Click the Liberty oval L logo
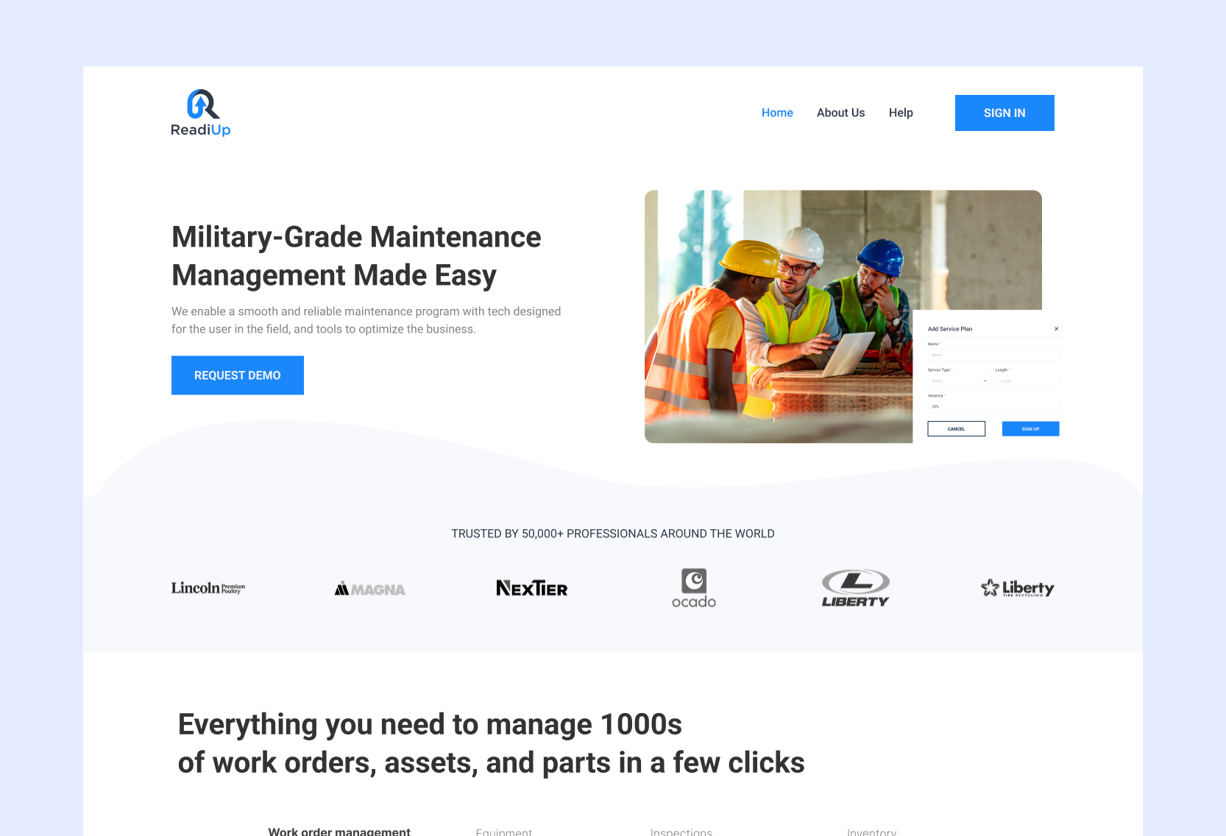This screenshot has width=1226, height=836. [x=855, y=588]
